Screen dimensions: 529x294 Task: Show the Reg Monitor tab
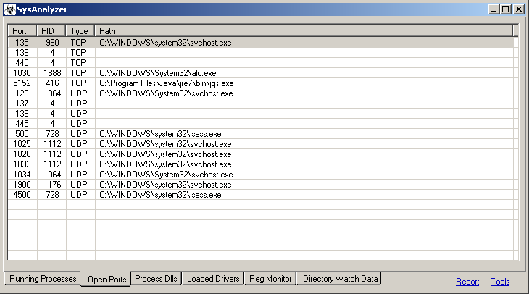click(270, 279)
